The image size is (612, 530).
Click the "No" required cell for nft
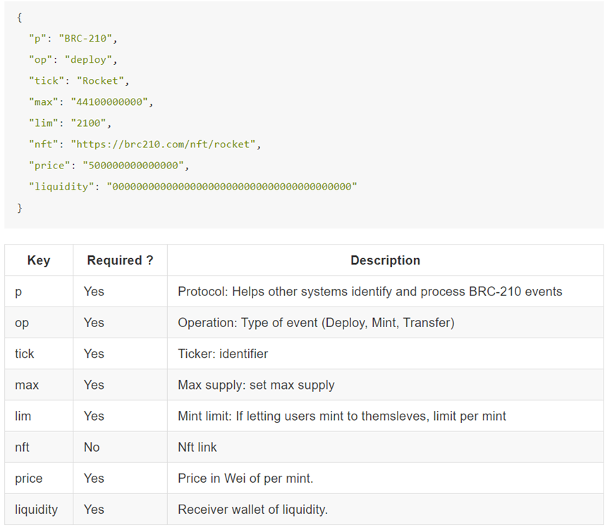[x=92, y=447]
